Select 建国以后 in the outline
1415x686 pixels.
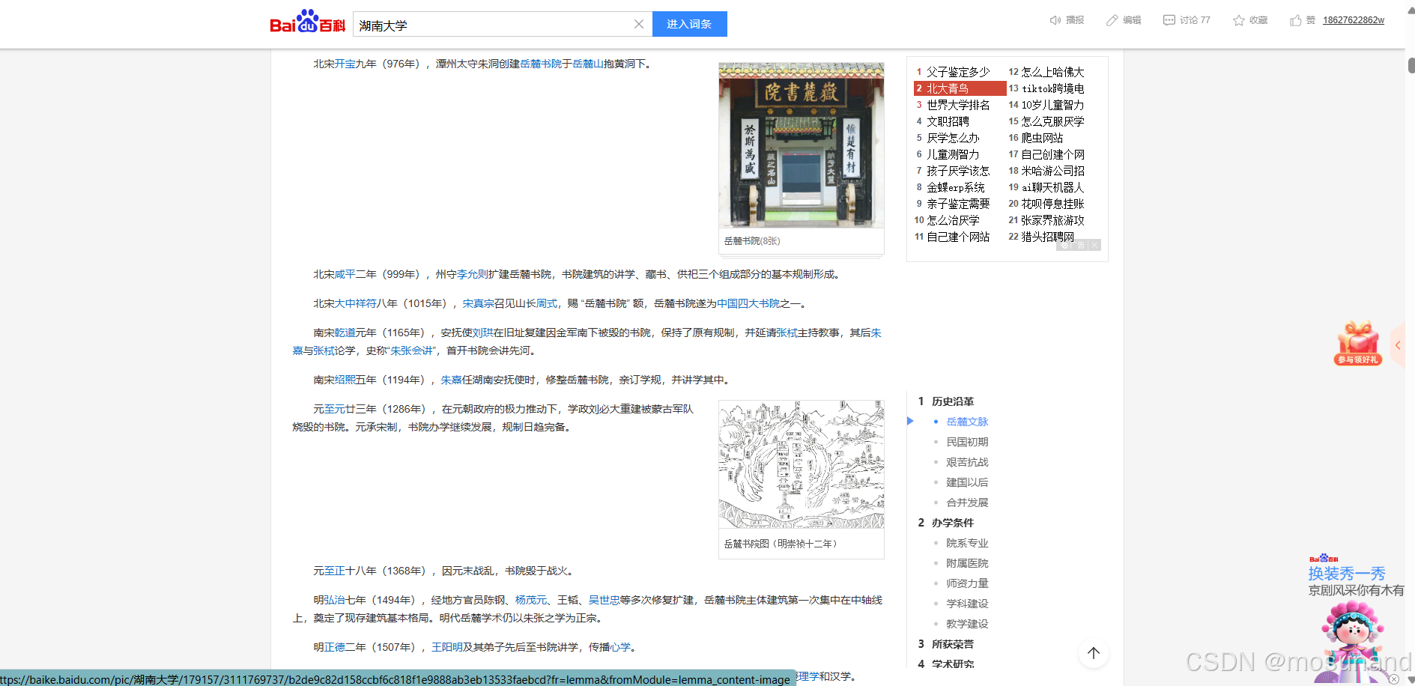click(x=967, y=482)
